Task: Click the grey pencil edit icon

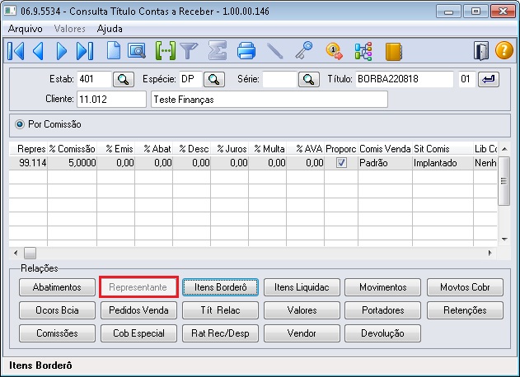Action: 274,51
